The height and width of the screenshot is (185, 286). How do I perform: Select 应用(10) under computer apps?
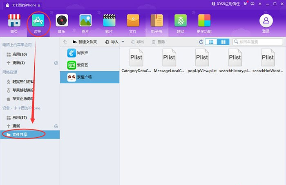[x=30, y=54]
